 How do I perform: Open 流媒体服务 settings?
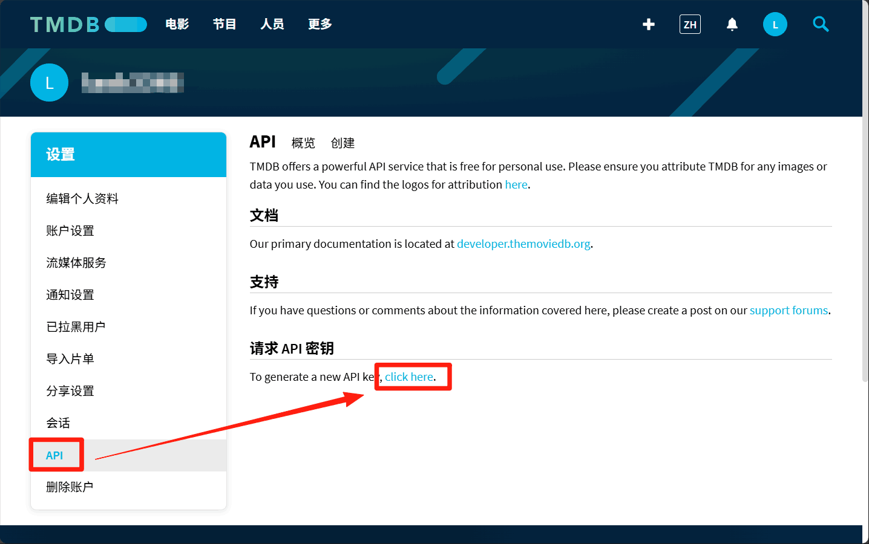point(76,262)
